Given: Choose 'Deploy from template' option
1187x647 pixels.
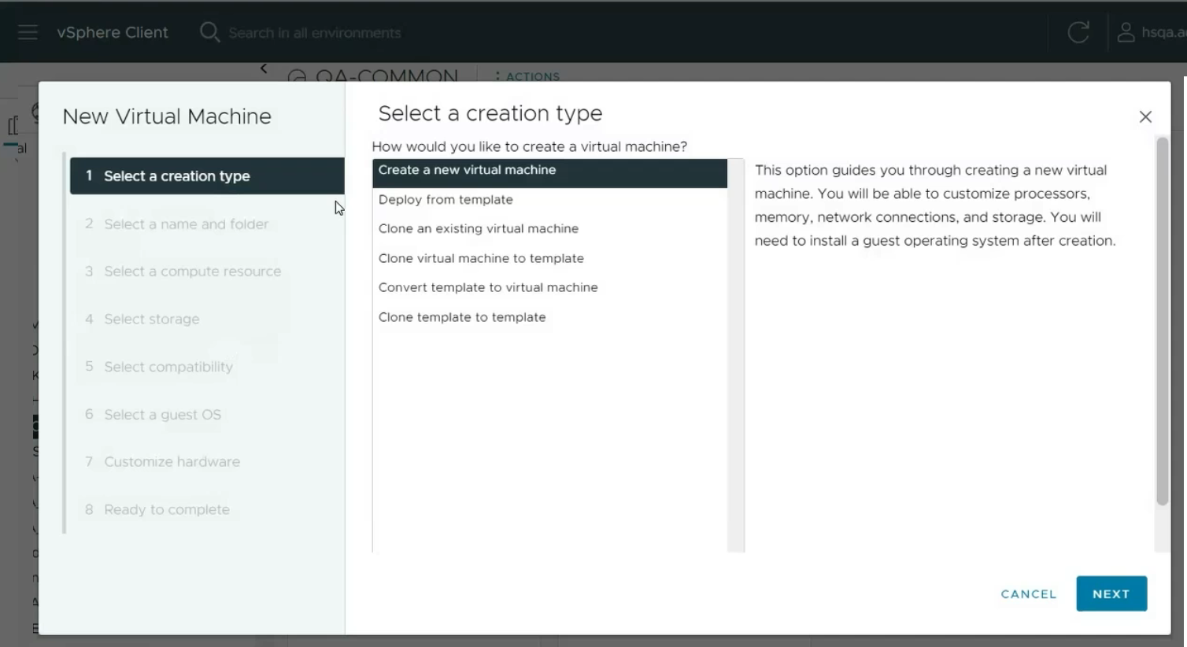Looking at the screenshot, I should [x=446, y=200].
